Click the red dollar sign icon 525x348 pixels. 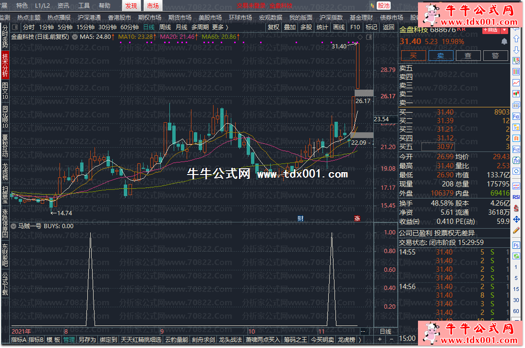tap(516, 208)
